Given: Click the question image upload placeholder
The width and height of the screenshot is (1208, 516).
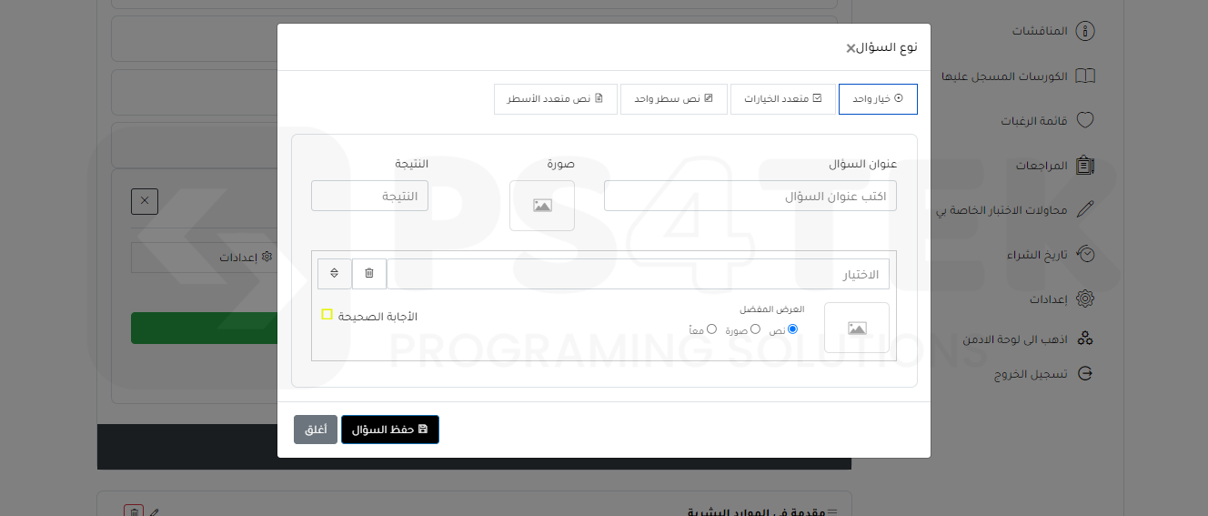Looking at the screenshot, I should (542, 206).
